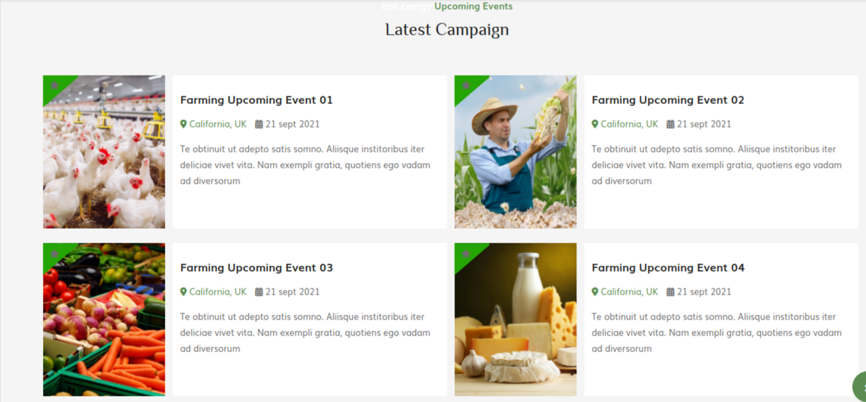The image size is (866, 402).
Task: Click the green corner badge on chicken farm image
Action: [54, 86]
